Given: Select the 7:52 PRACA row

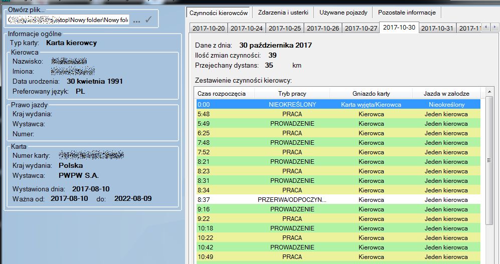Looking at the screenshot, I should 339,152.
